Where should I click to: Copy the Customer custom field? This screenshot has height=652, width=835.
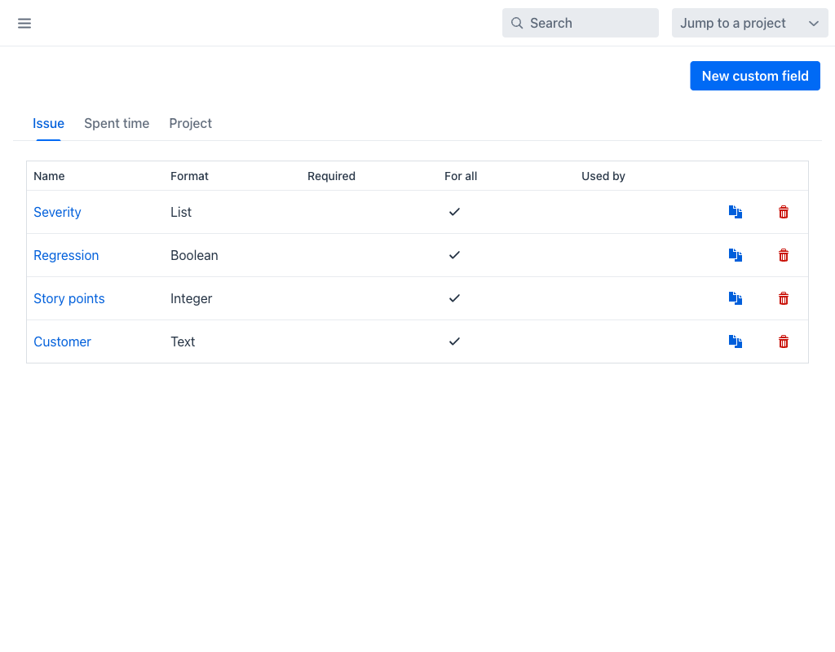point(736,341)
